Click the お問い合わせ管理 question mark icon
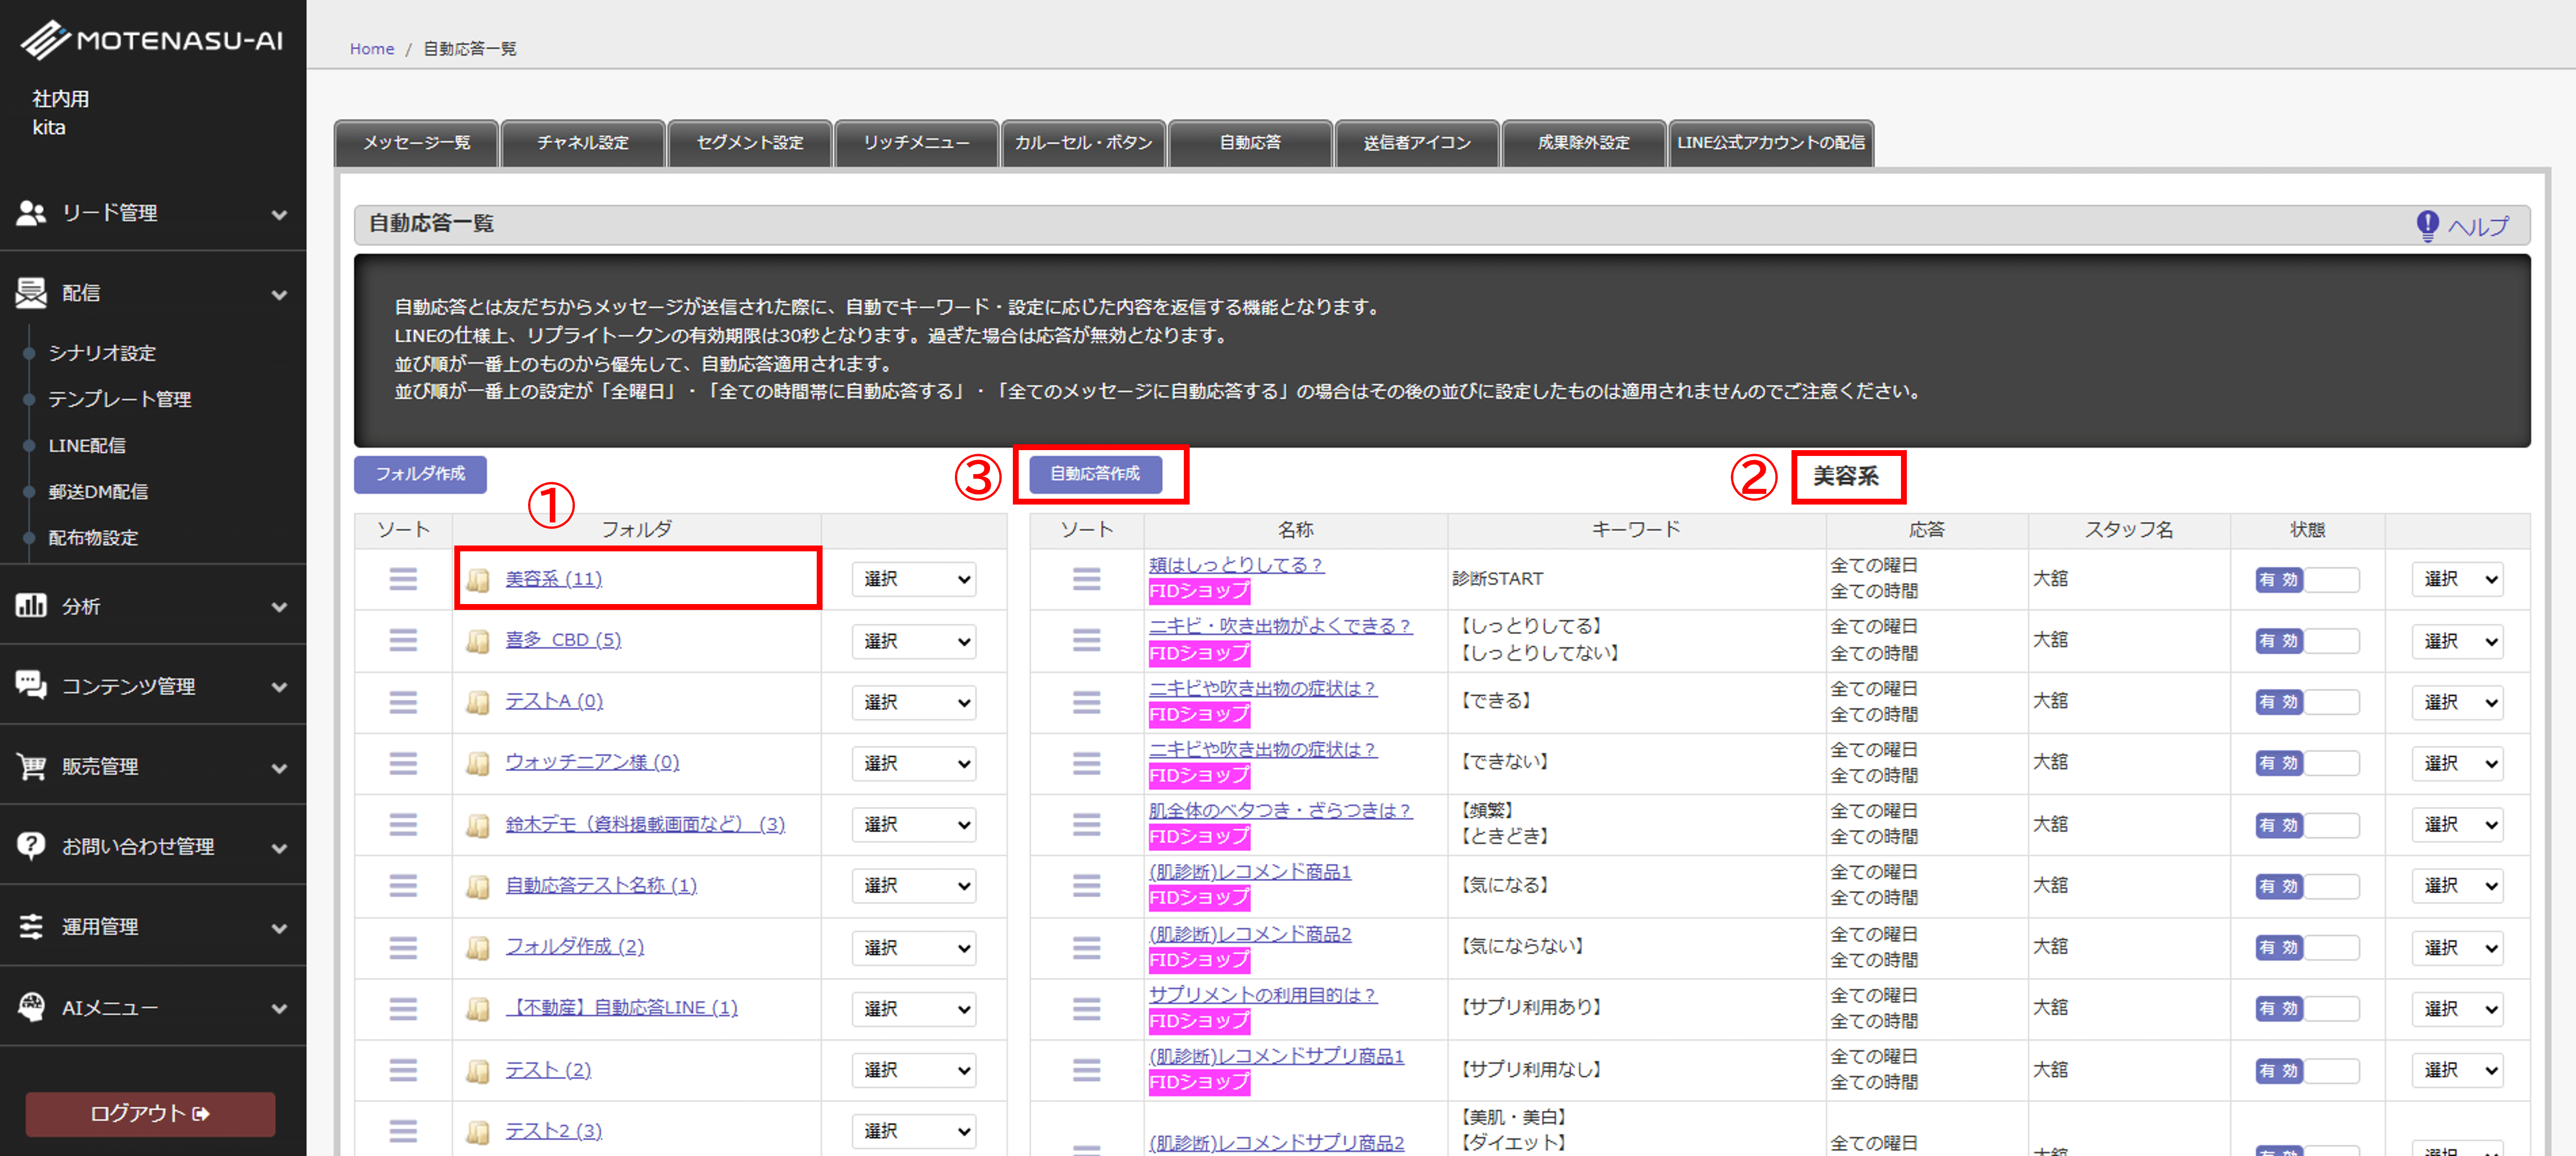 31,846
